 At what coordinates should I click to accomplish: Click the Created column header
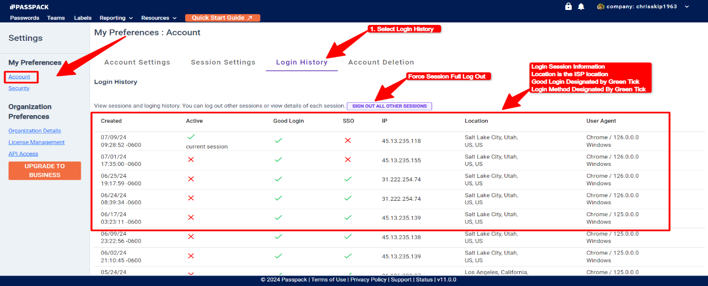(x=111, y=121)
